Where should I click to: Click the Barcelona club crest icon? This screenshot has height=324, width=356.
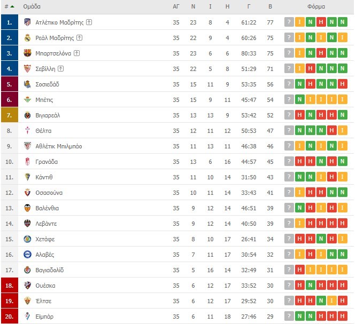tap(28, 53)
